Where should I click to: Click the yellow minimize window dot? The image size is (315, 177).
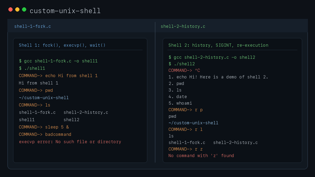(x=17, y=9)
